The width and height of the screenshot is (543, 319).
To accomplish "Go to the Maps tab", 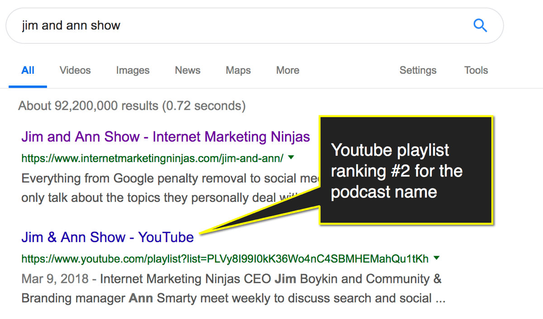I will click(238, 70).
